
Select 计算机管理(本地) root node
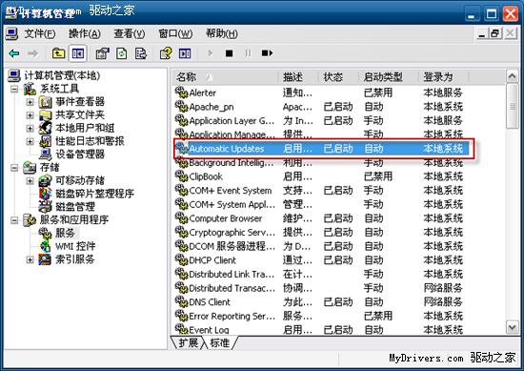(x=62, y=75)
